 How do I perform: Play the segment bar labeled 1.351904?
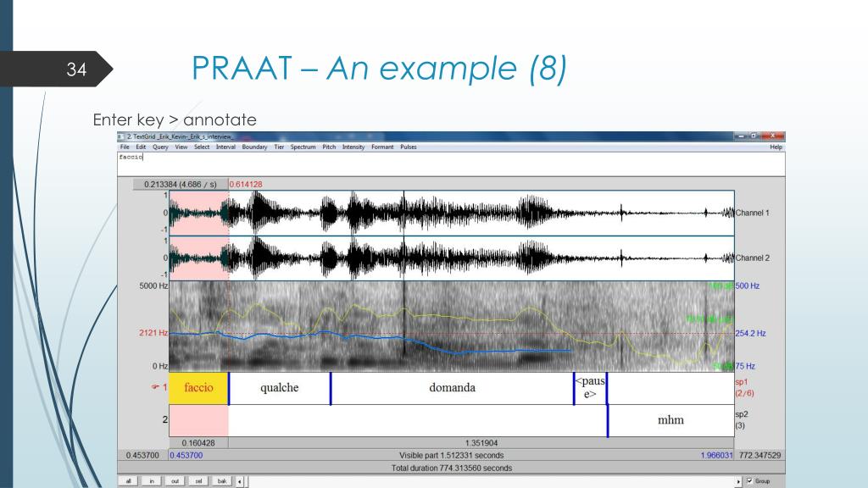click(x=481, y=443)
